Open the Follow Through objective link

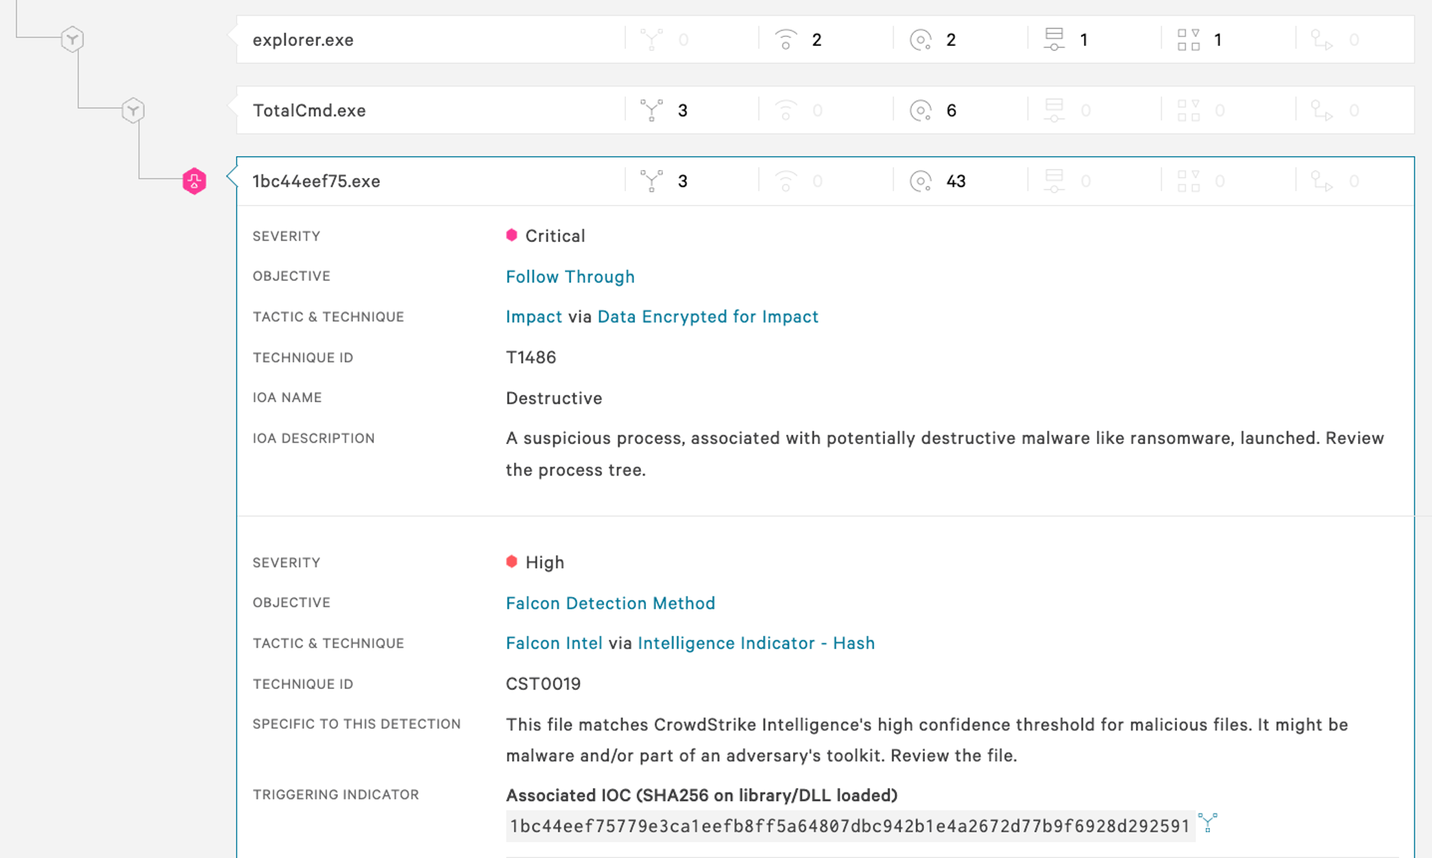[570, 277]
